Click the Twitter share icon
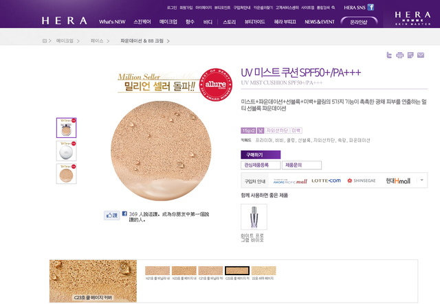The image size is (440, 304). [x=389, y=55]
